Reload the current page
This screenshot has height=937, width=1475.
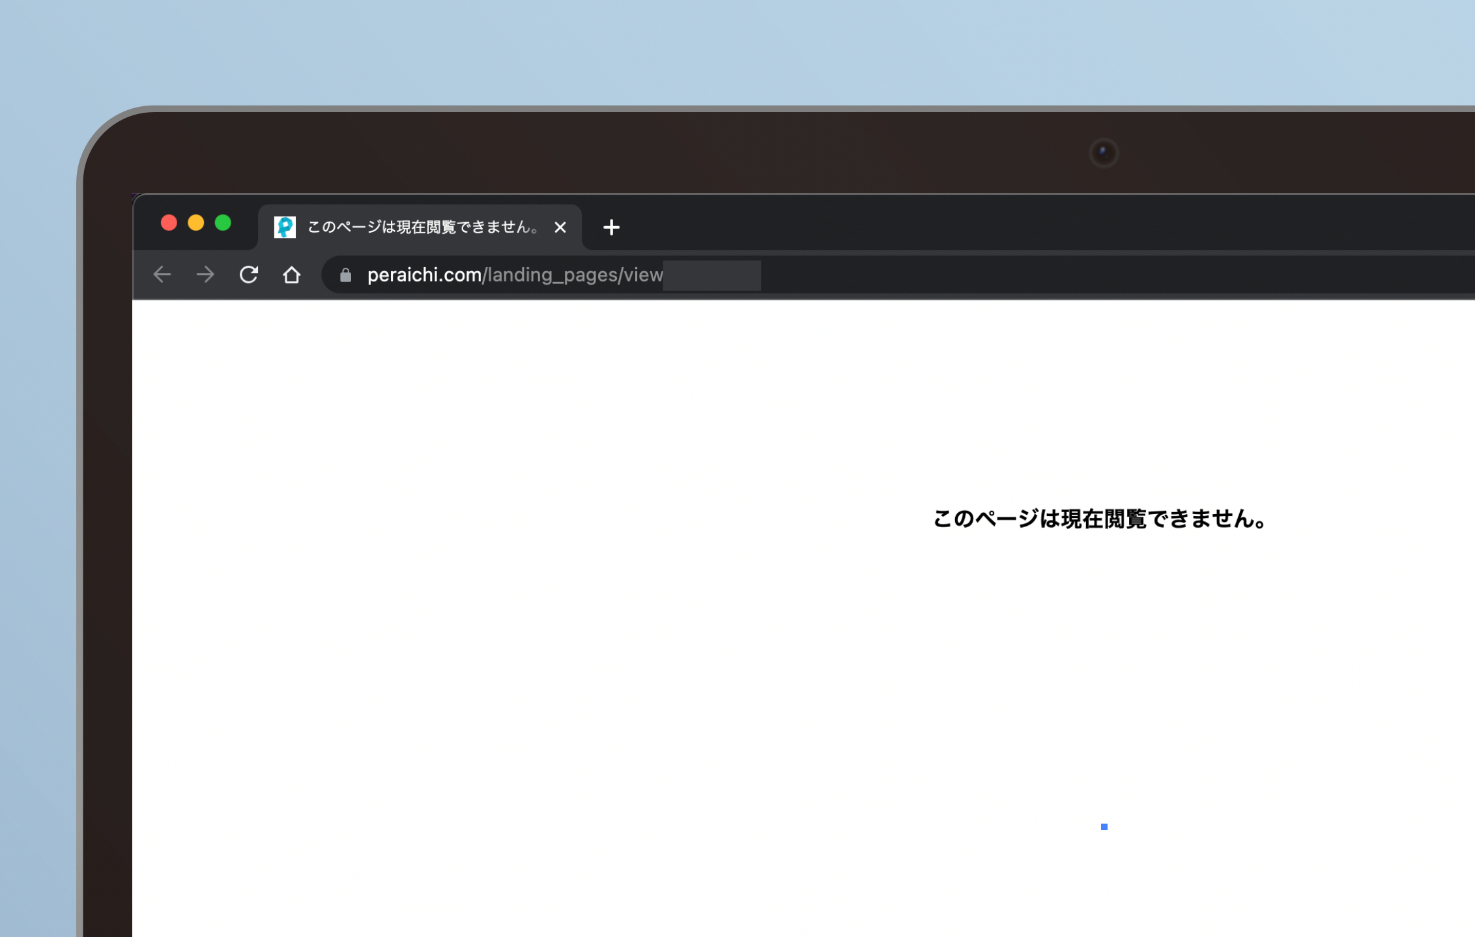click(250, 274)
